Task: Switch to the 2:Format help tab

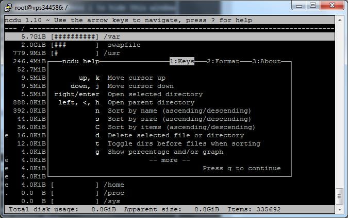Action: [223, 61]
